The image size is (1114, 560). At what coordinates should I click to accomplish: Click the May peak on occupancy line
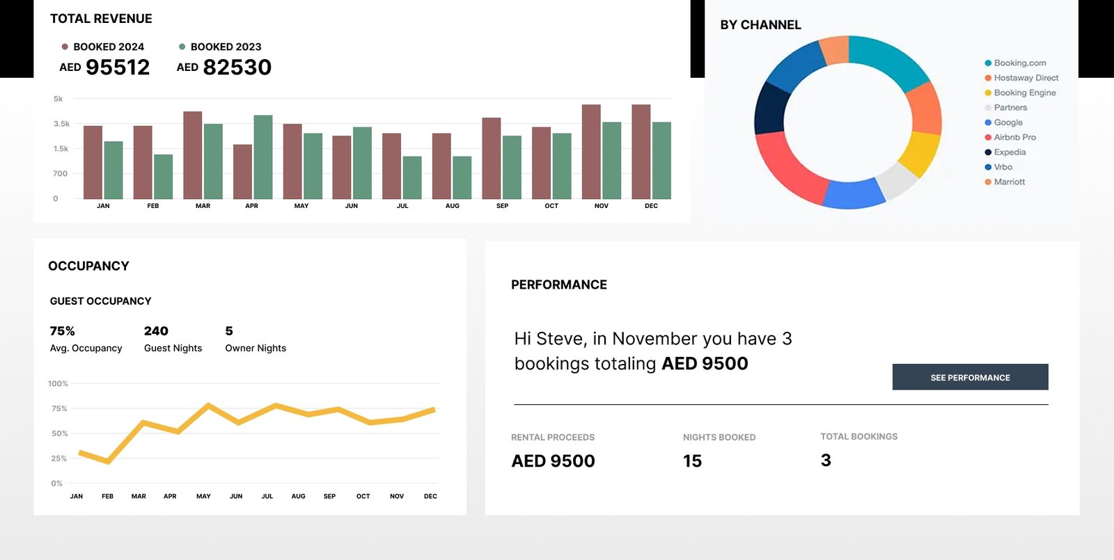208,404
